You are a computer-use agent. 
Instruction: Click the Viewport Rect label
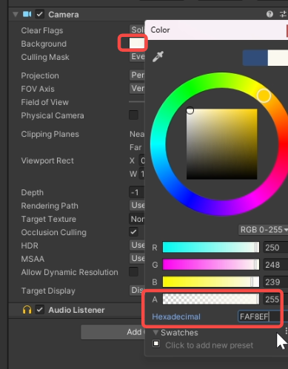[47, 160]
